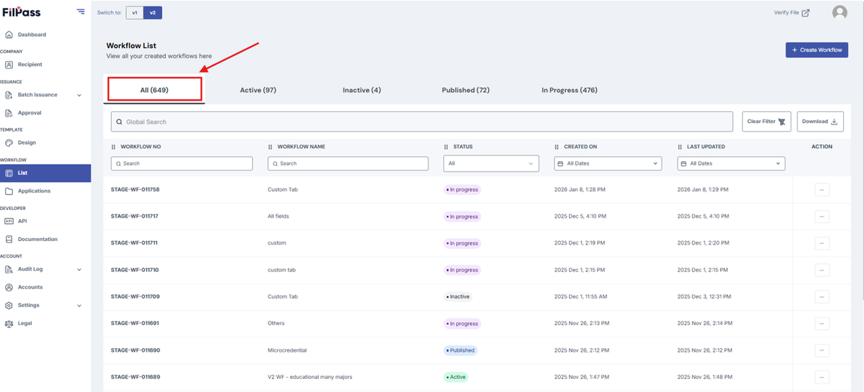Screen dimensions: 864x392
Task: Click the Accounts people icon
Action: 9,287
